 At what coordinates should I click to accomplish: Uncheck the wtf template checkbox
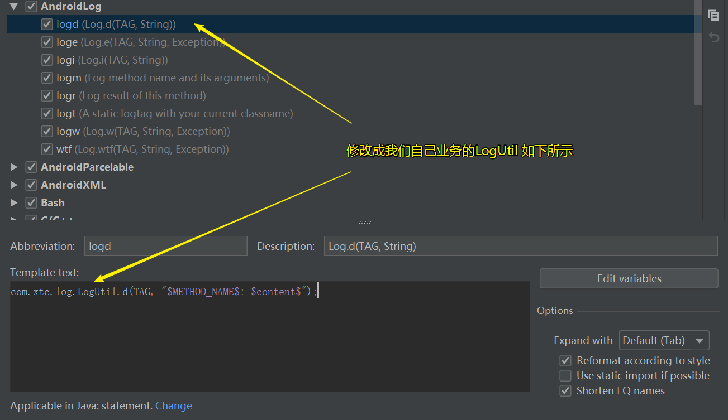(x=47, y=149)
